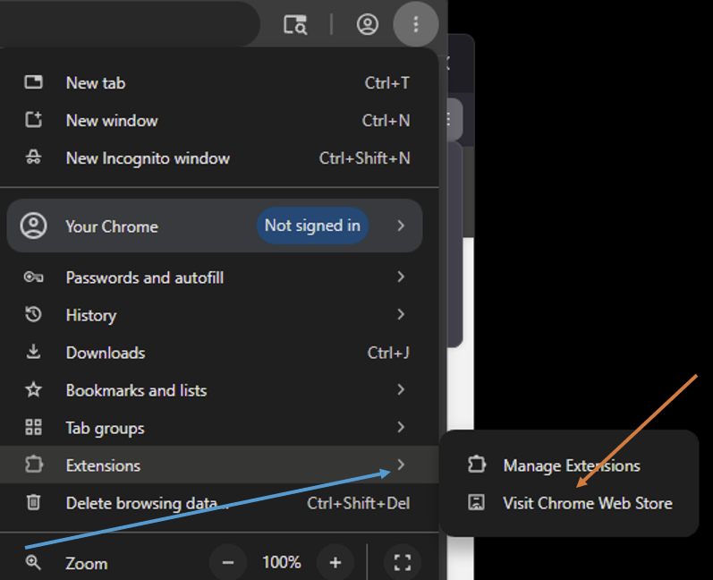Viewport: 713px width, 580px height.
Task: Open Downloads menu item
Action: click(219, 353)
